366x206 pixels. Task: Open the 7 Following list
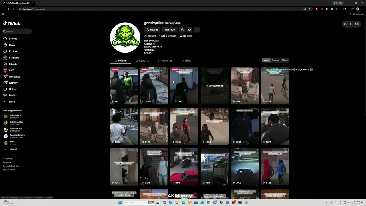tap(150, 36)
